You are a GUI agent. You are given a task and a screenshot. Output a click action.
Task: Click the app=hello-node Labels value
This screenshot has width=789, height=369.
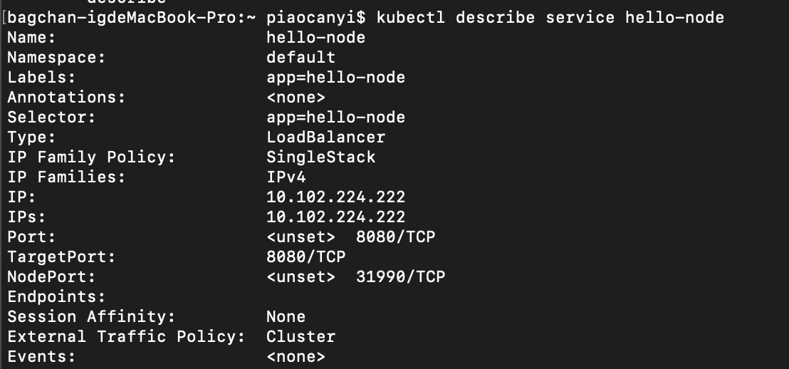[x=335, y=78]
